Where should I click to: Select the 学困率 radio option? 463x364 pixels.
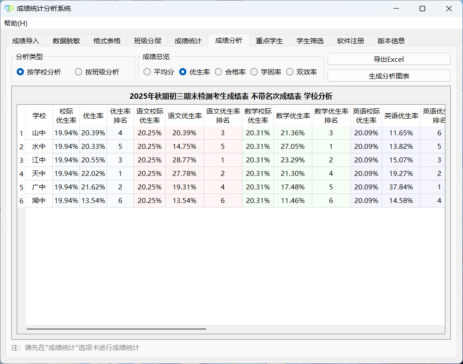pyautogui.click(x=255, y=71)
